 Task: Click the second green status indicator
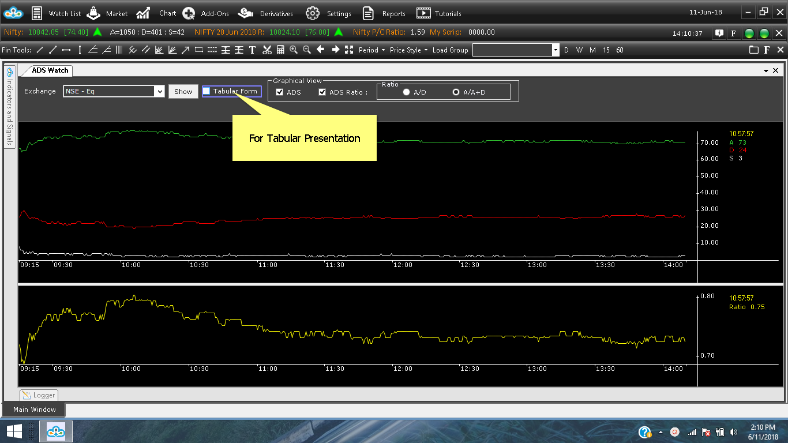[x=764, y=33]
